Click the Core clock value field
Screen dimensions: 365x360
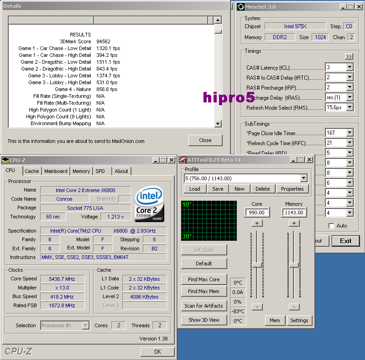(x=257, y=213)
